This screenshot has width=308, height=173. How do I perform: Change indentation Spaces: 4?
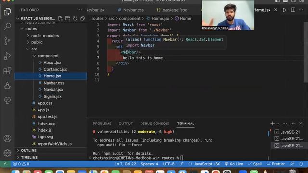149,164
